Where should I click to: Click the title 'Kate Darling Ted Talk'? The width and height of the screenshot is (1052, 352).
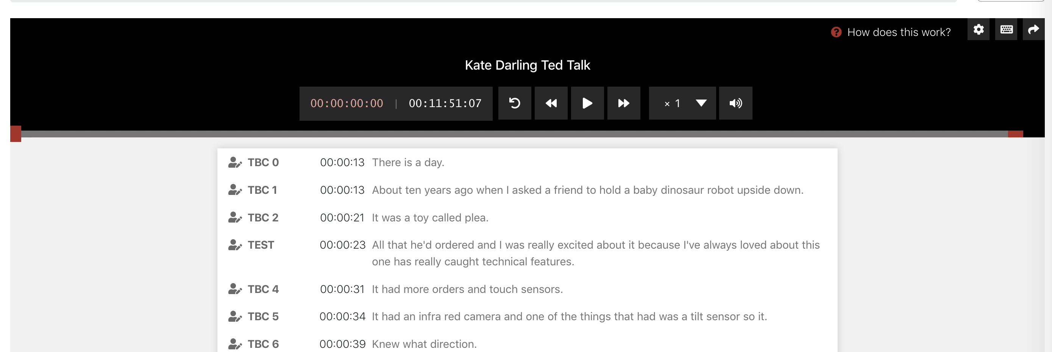pos(527,64)
